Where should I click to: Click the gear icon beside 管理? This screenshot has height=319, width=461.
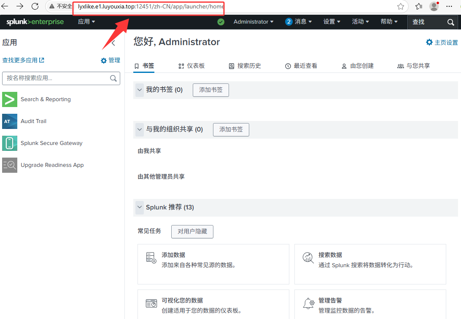click(x=103, y=61)
